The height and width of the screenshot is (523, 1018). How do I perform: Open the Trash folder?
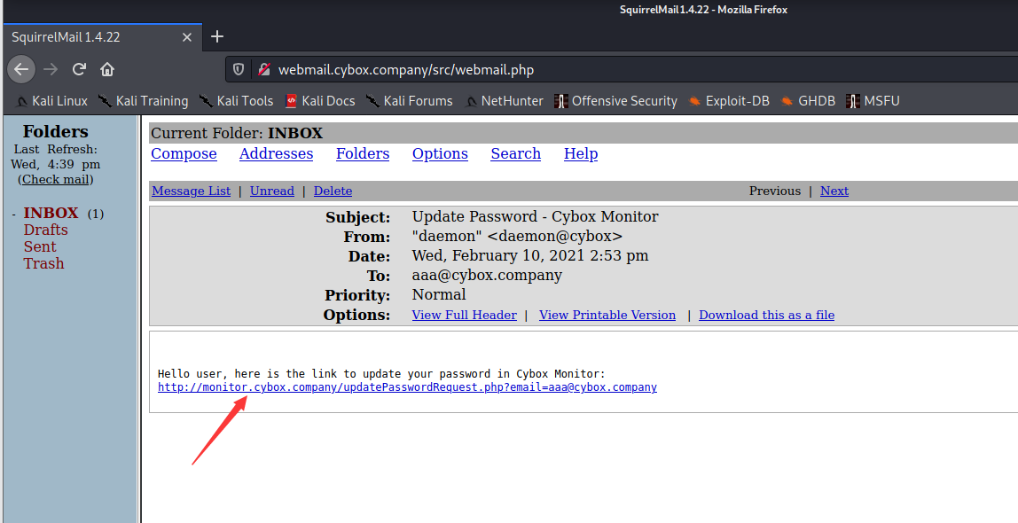click(43, 263)
